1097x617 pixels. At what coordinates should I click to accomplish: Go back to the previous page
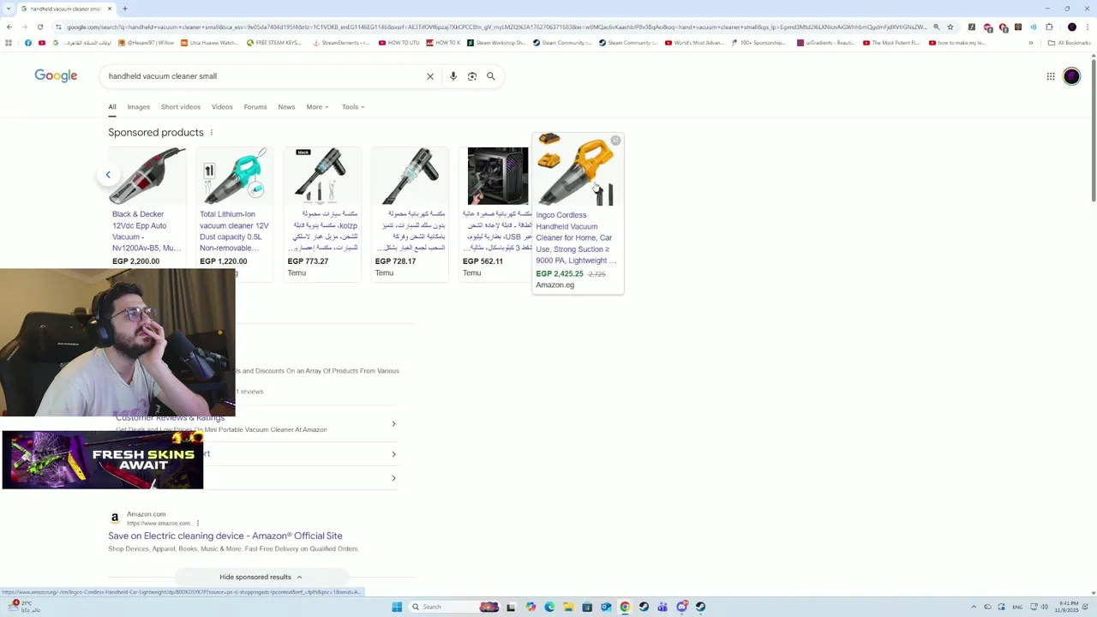coord(9,27)
